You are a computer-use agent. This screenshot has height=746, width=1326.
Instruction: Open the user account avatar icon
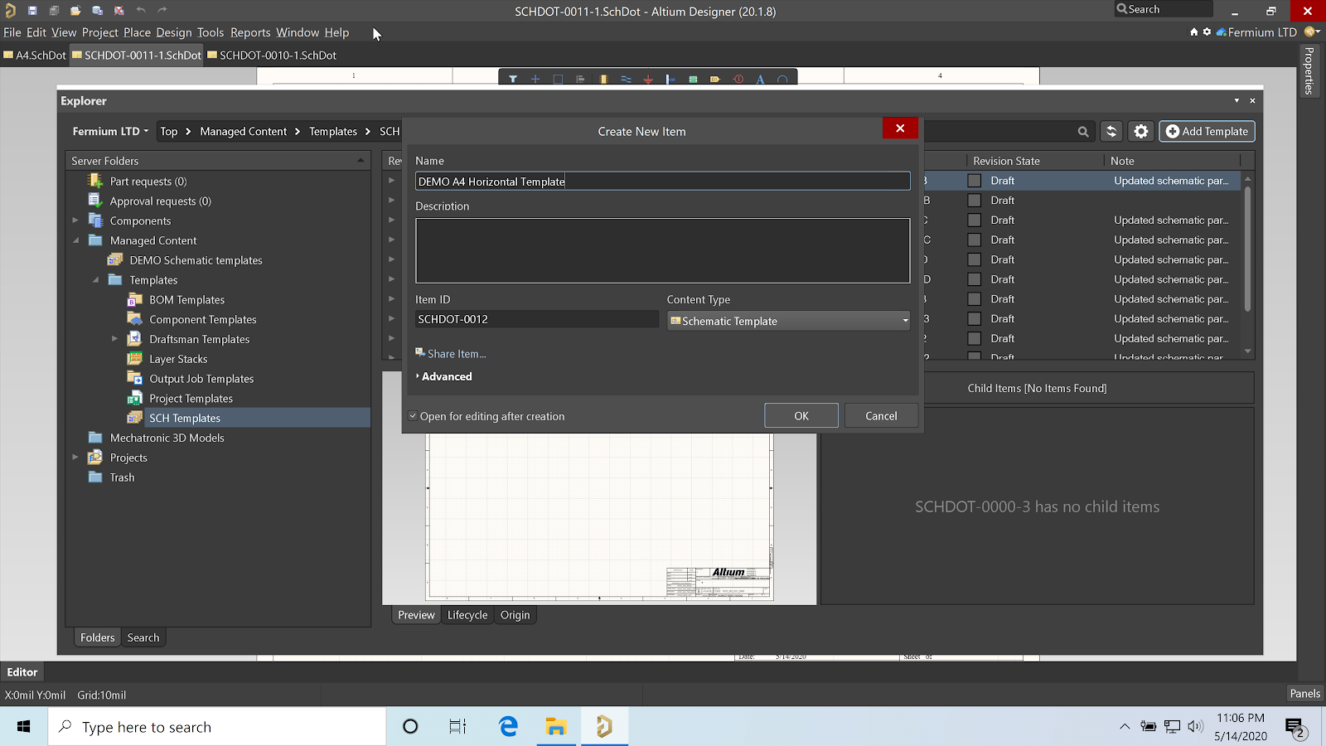pyautogui.click(x=1311, y=31)
